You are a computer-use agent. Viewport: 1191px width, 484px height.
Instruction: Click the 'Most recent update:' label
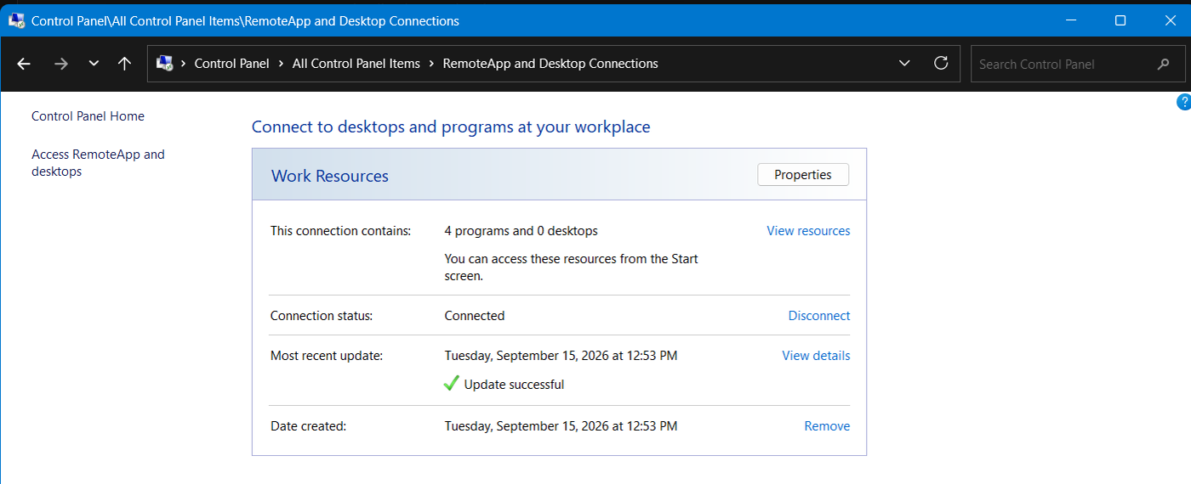point(327,356)
